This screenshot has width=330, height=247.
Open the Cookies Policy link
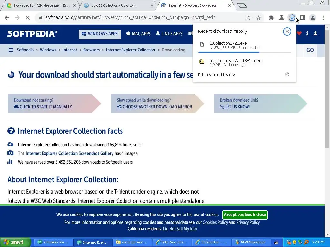tap(215, 223)
